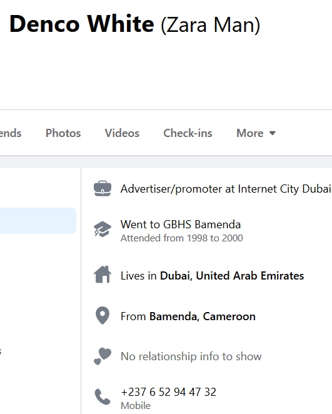
Task: Click No relationship info to show text
Action: [191, 356]
